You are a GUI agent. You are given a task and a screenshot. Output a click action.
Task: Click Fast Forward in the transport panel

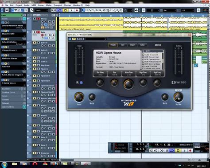coord(162,151)
